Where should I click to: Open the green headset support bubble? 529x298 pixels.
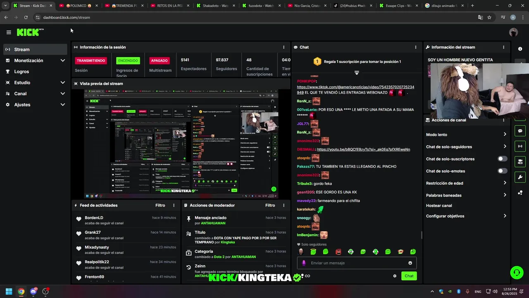tap(517, 272)
